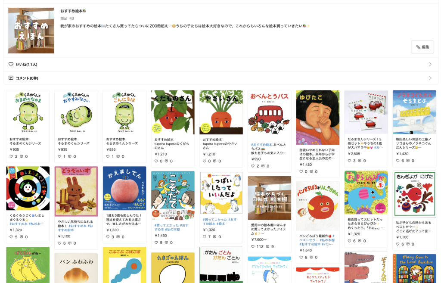Click the 編集 edit button

(x=422, y=47)
